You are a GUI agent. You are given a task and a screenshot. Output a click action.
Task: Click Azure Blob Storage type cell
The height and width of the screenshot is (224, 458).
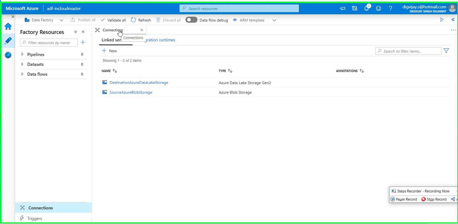click(x=235, y=92)
